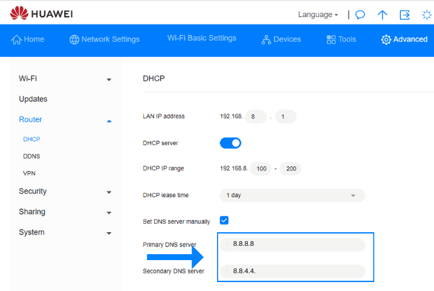The height and width of the screenshot is (291, 434).
Task: Click the Huawei logo
Action: click(42, 13)
